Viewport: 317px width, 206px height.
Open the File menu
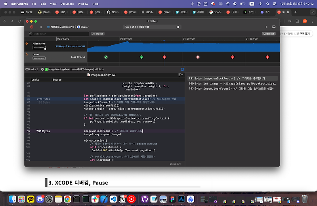(34, 4)
